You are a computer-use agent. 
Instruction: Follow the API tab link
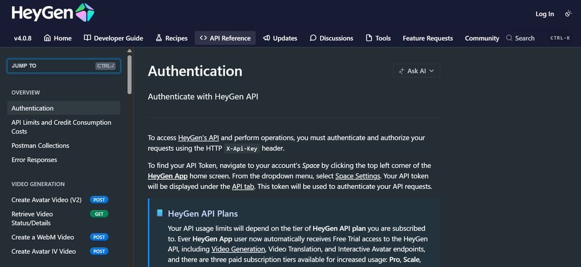pyautogui.click(x=243, y=186)
